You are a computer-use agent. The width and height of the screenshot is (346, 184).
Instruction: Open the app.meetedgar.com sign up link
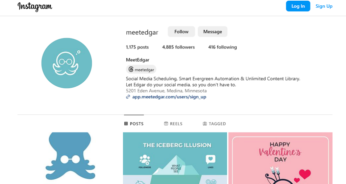[x=169, y=97]
